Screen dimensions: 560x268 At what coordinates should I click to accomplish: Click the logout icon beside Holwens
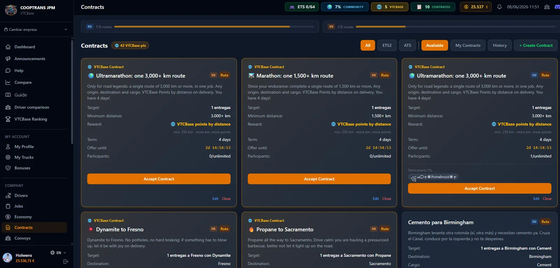(65, 261)
